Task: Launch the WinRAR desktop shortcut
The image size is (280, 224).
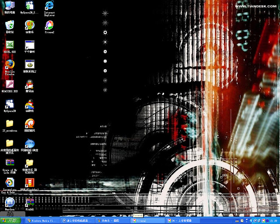Action: click(x=30, y=204)
